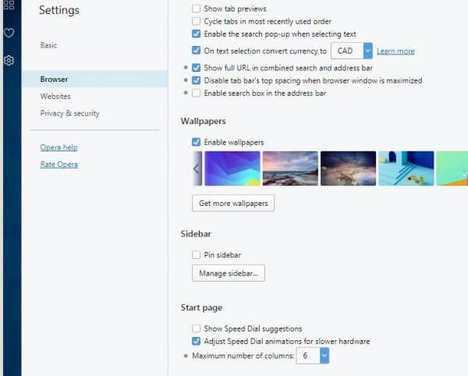Open settings via the gear sidebar icon
Image resolution: width=468 pixels, height=376 pixels.
pos(9,61)
